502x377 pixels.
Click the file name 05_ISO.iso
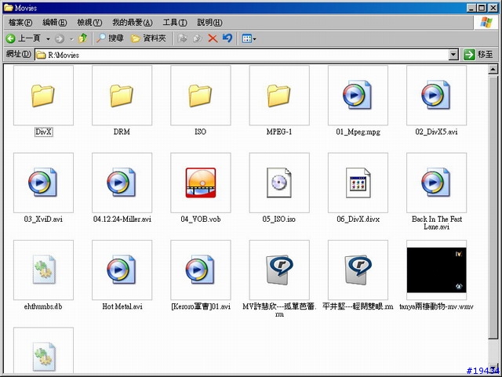[x=279, y=219]
